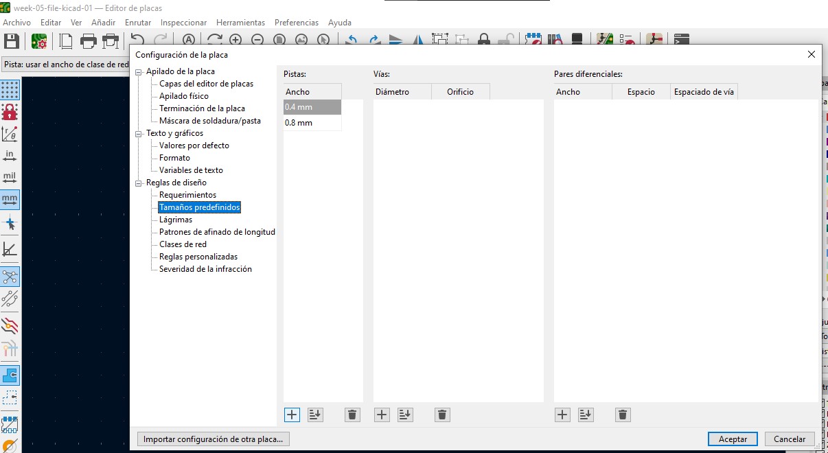Click the Aceptar button
This screenshot has width=828, height=453.
point(733,439)
